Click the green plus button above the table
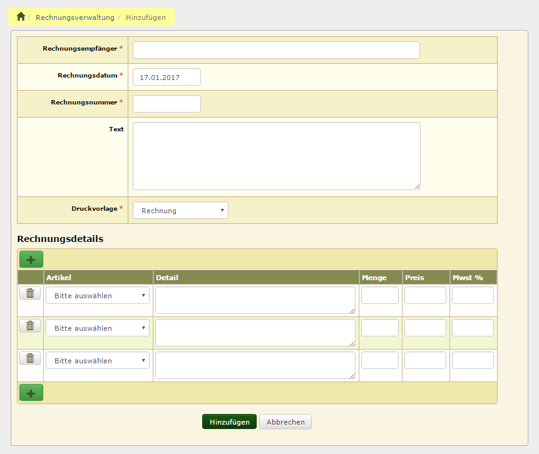 (31, 260)
